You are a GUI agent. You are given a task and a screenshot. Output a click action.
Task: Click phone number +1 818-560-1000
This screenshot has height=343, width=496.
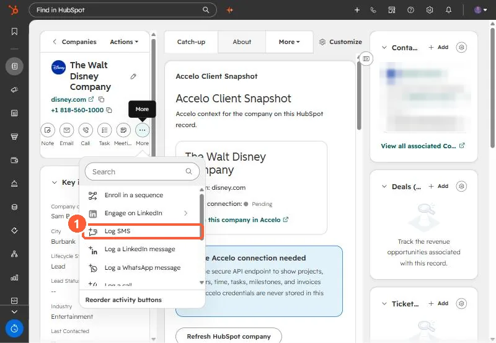point(77,110)
